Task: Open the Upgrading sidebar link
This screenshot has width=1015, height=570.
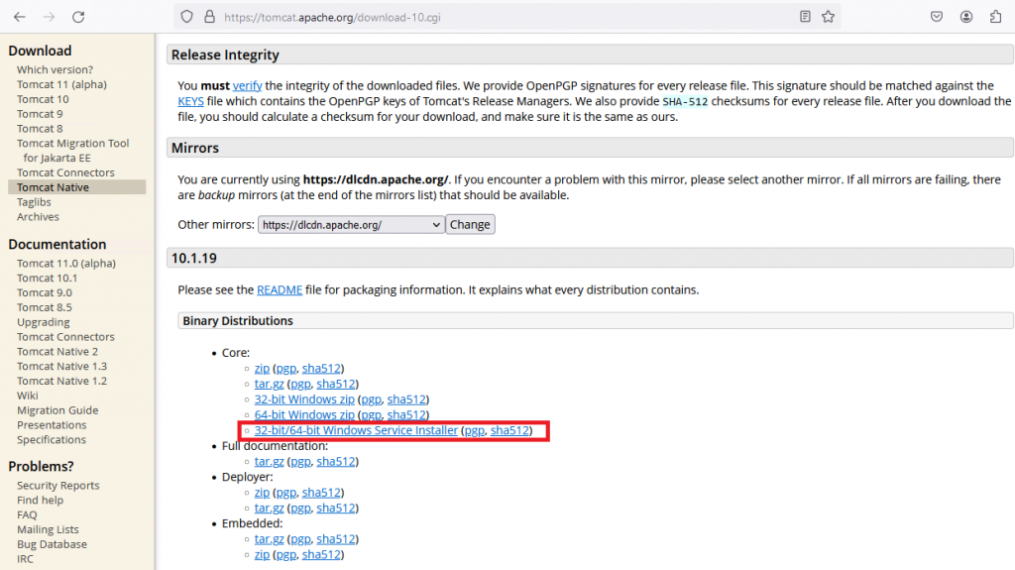Action: [44, 322]
